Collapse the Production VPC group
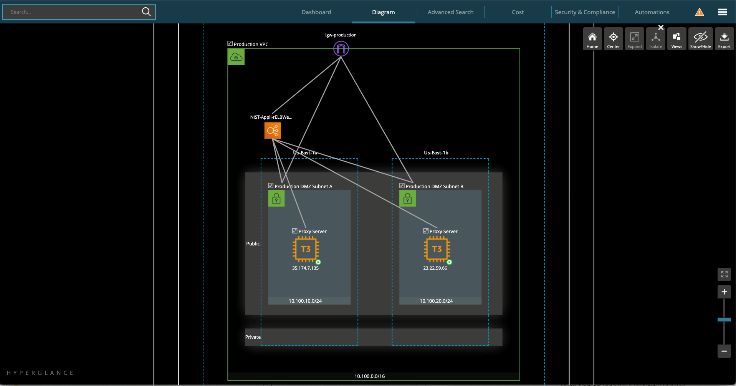 [230, 44]
